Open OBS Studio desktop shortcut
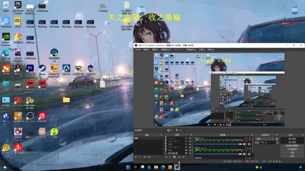The width and height of the screenshot is (305, 171). click(x=30, y=117)
